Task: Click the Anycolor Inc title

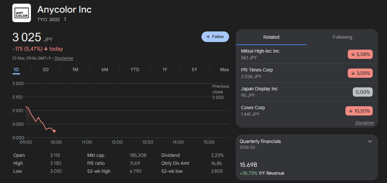Action: point(64,10)
